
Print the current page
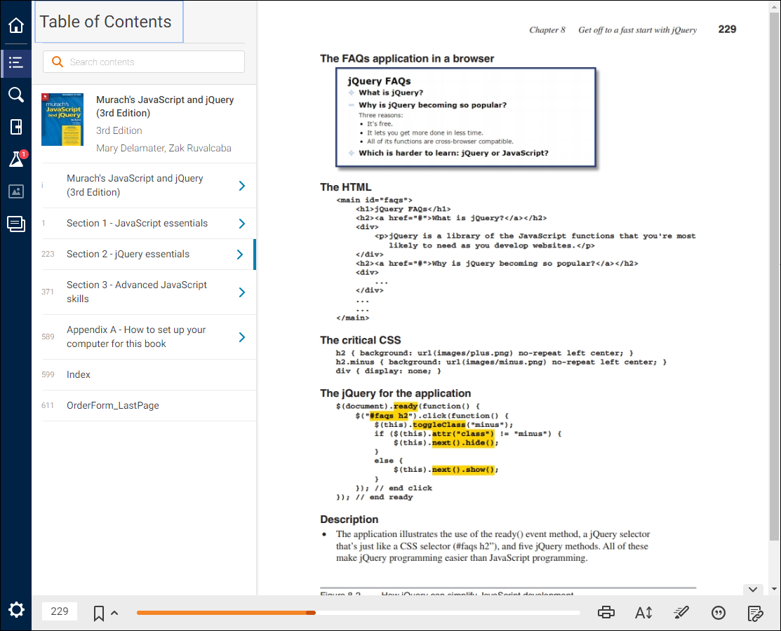[606, 611]
